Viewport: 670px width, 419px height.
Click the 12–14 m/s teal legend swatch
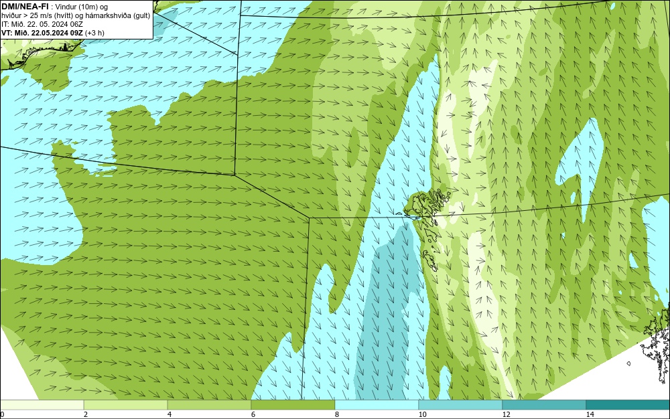544,405
